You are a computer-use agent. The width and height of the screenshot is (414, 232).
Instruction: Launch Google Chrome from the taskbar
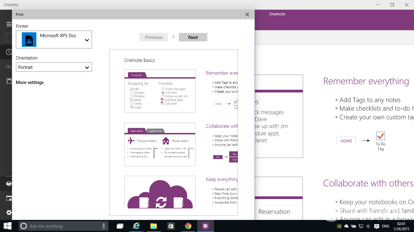click(188, 226)
